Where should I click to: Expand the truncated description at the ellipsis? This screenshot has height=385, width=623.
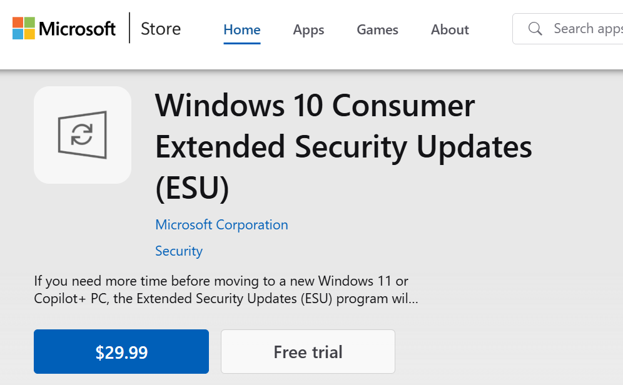click(x=411, y=299)
